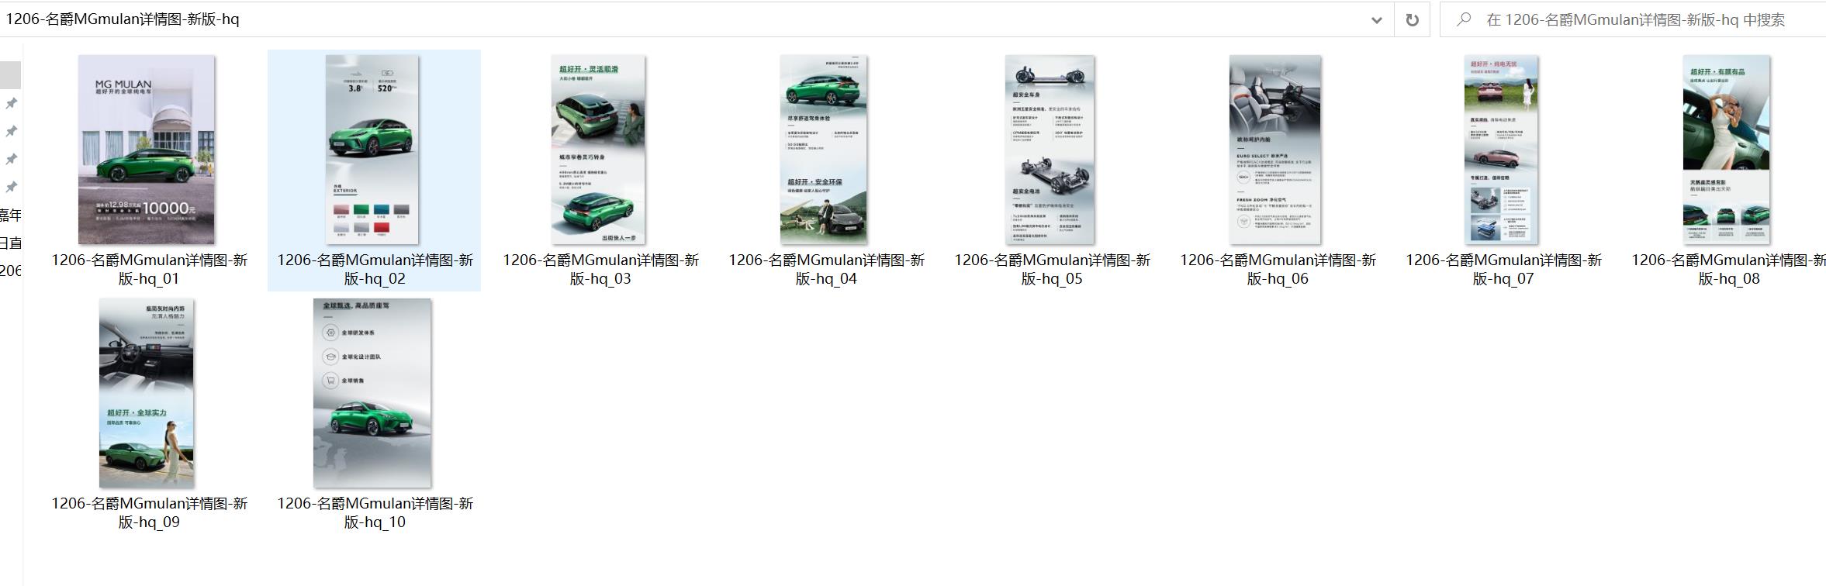Select the hq_08 image thumbnail
This screenshot has width=1826, height=586.
click(x=1726, y=150)
